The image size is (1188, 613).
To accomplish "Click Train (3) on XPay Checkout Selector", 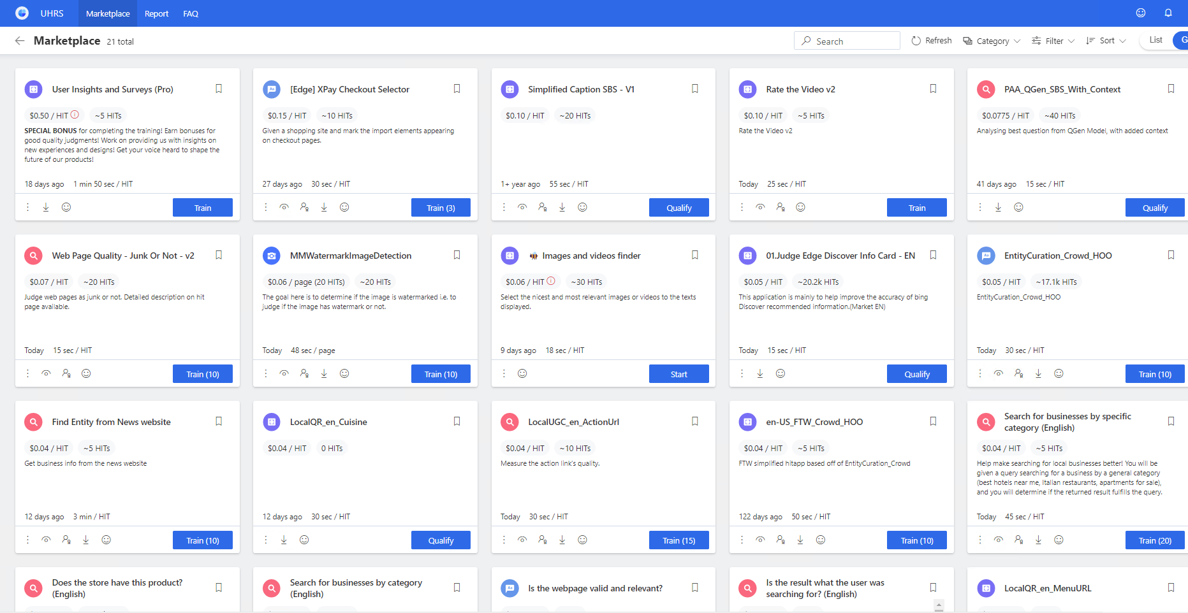I will pyautogui.click(x=441, y=208).
